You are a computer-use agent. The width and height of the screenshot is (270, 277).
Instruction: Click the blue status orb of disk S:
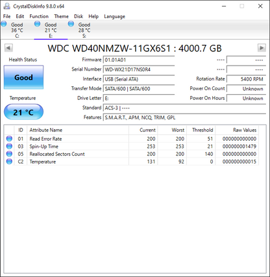tap(71, 24)
